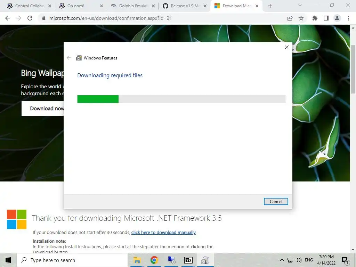Viewport: 356px width, 267px height.
Task: Toggle the Chrome side panel icon
Action: [x=326, y=18]
